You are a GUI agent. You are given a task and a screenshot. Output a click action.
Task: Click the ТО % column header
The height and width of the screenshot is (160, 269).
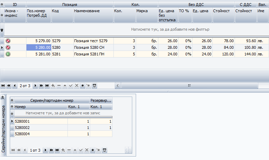185,15
